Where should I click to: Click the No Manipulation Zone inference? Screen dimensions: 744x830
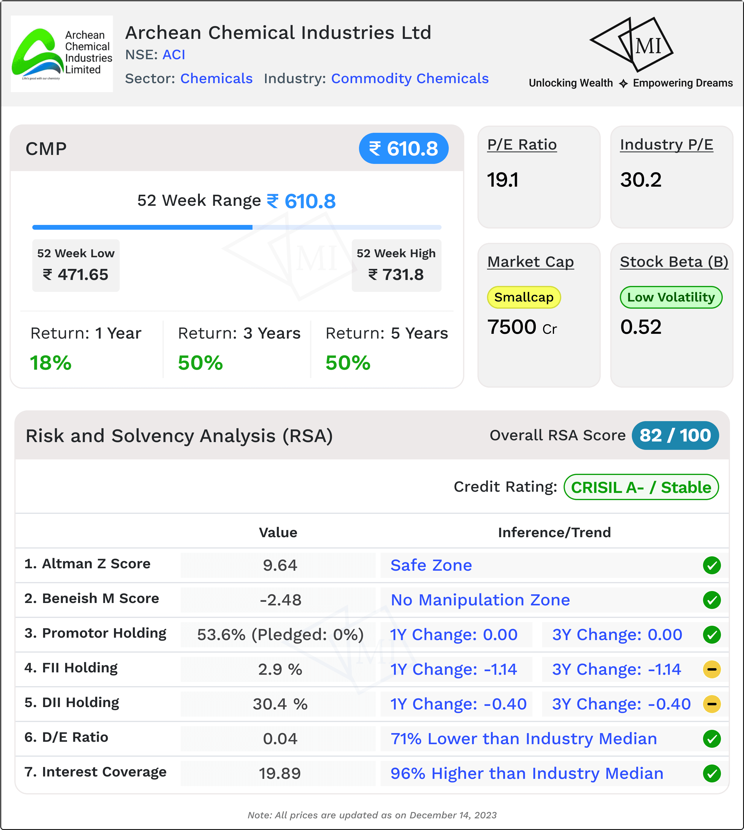click(480, 600)
